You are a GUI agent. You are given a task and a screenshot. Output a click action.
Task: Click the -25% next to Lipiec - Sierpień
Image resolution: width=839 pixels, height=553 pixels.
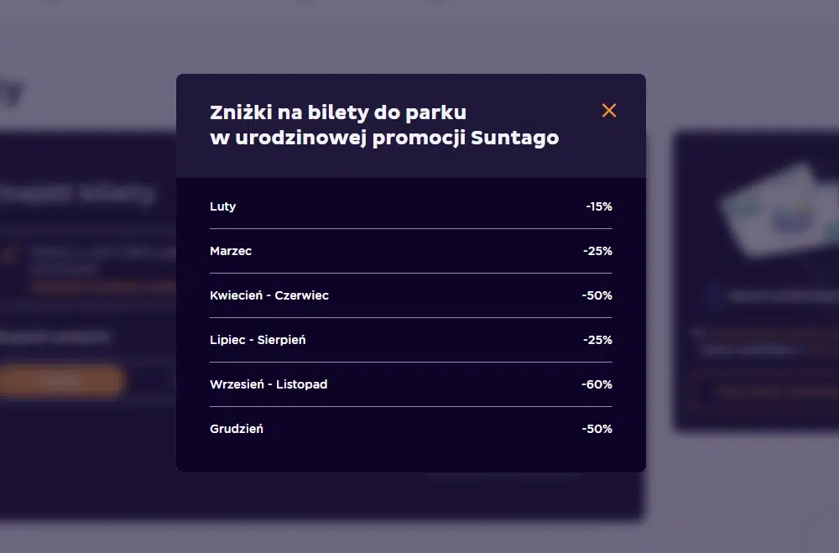[599, 340]
